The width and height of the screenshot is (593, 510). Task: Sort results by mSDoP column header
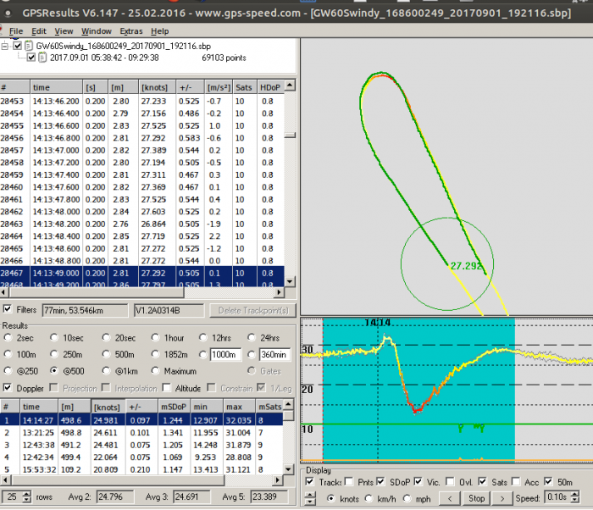pos(175,407)
